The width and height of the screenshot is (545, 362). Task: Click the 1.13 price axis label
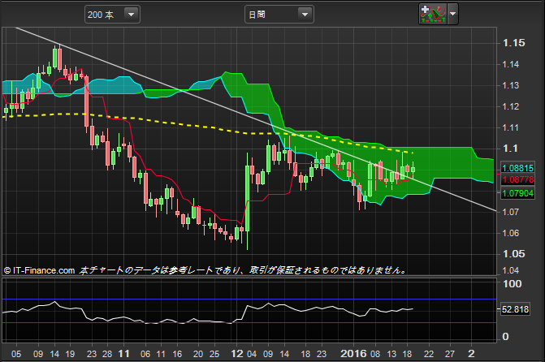click(511, 85)
